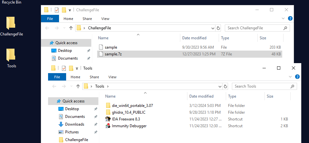Click Properties checkmark icon in Tools title bar
Image resolution: width=309 pixels, height=143 pixels.
pos(63,68)
